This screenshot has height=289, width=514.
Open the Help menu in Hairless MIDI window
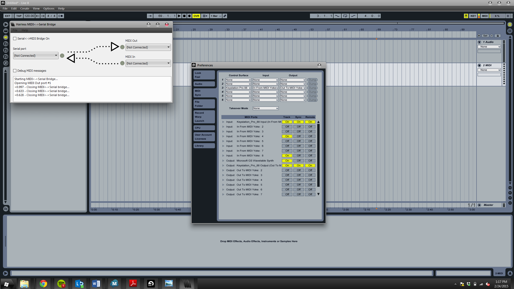point(25,30)
